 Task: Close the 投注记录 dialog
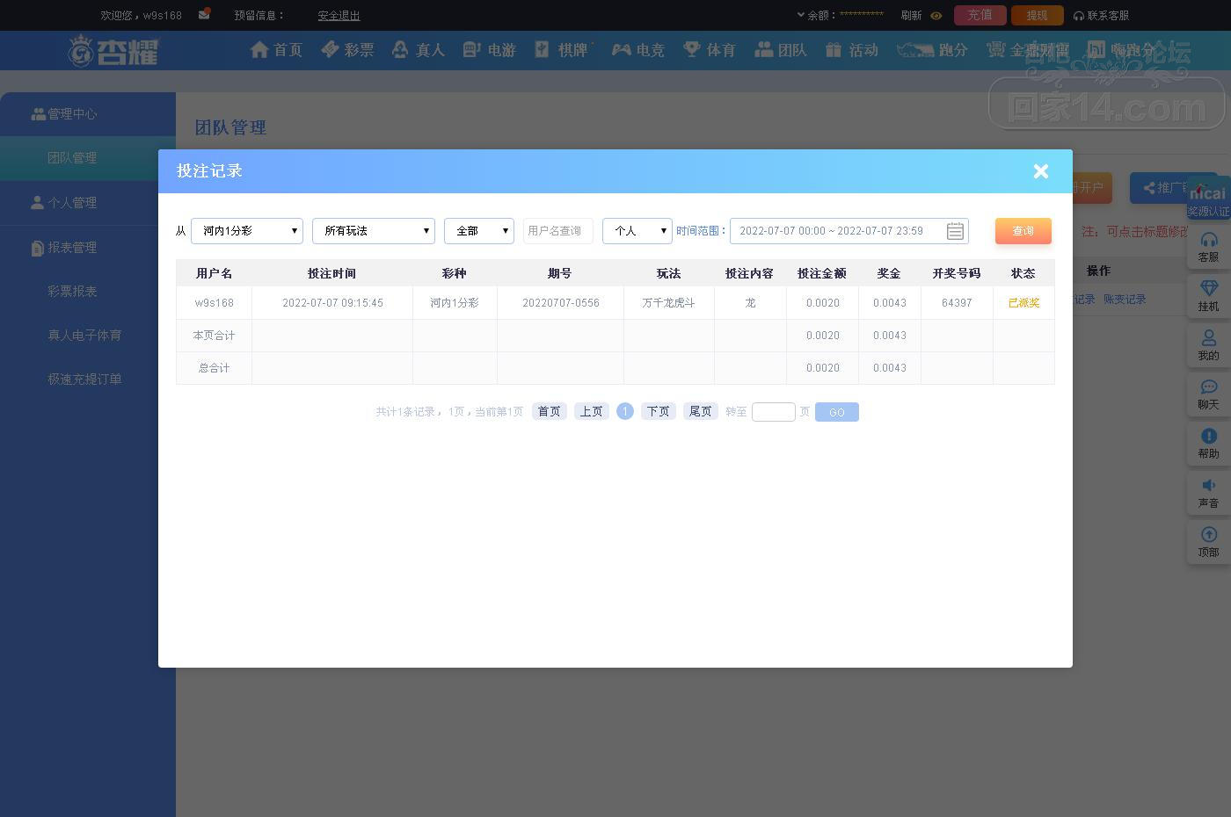point(1041,171)
